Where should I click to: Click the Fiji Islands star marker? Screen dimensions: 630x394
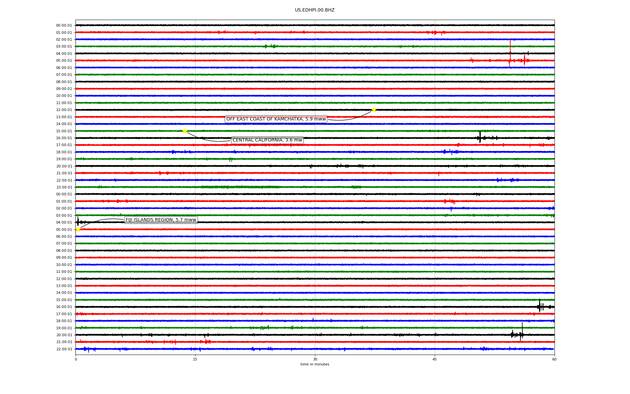(78, 230)
